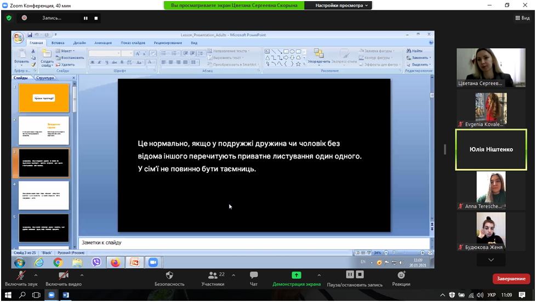Switch to the Вставка ribbon tab in PowerPoint
Screen dimensions: 536x302
[x=58, y=43]
